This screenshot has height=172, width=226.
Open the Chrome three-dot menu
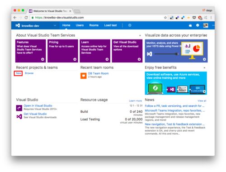[x=211, y=18]
